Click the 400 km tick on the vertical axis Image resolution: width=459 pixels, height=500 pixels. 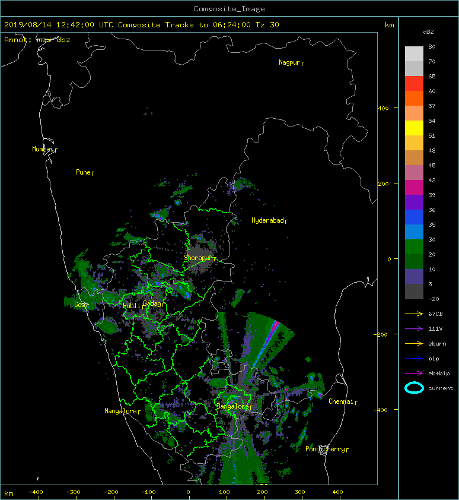(384, 109)
